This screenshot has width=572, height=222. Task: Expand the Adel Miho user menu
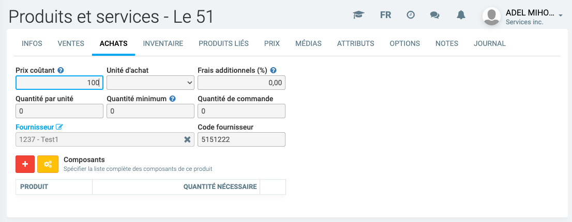pos(560,15)
